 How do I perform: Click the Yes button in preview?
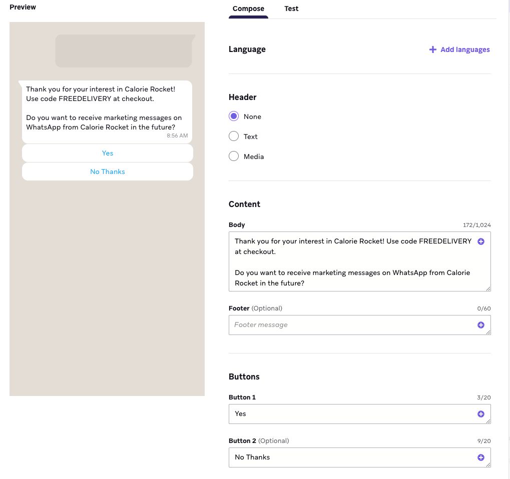tap(108, 153)
